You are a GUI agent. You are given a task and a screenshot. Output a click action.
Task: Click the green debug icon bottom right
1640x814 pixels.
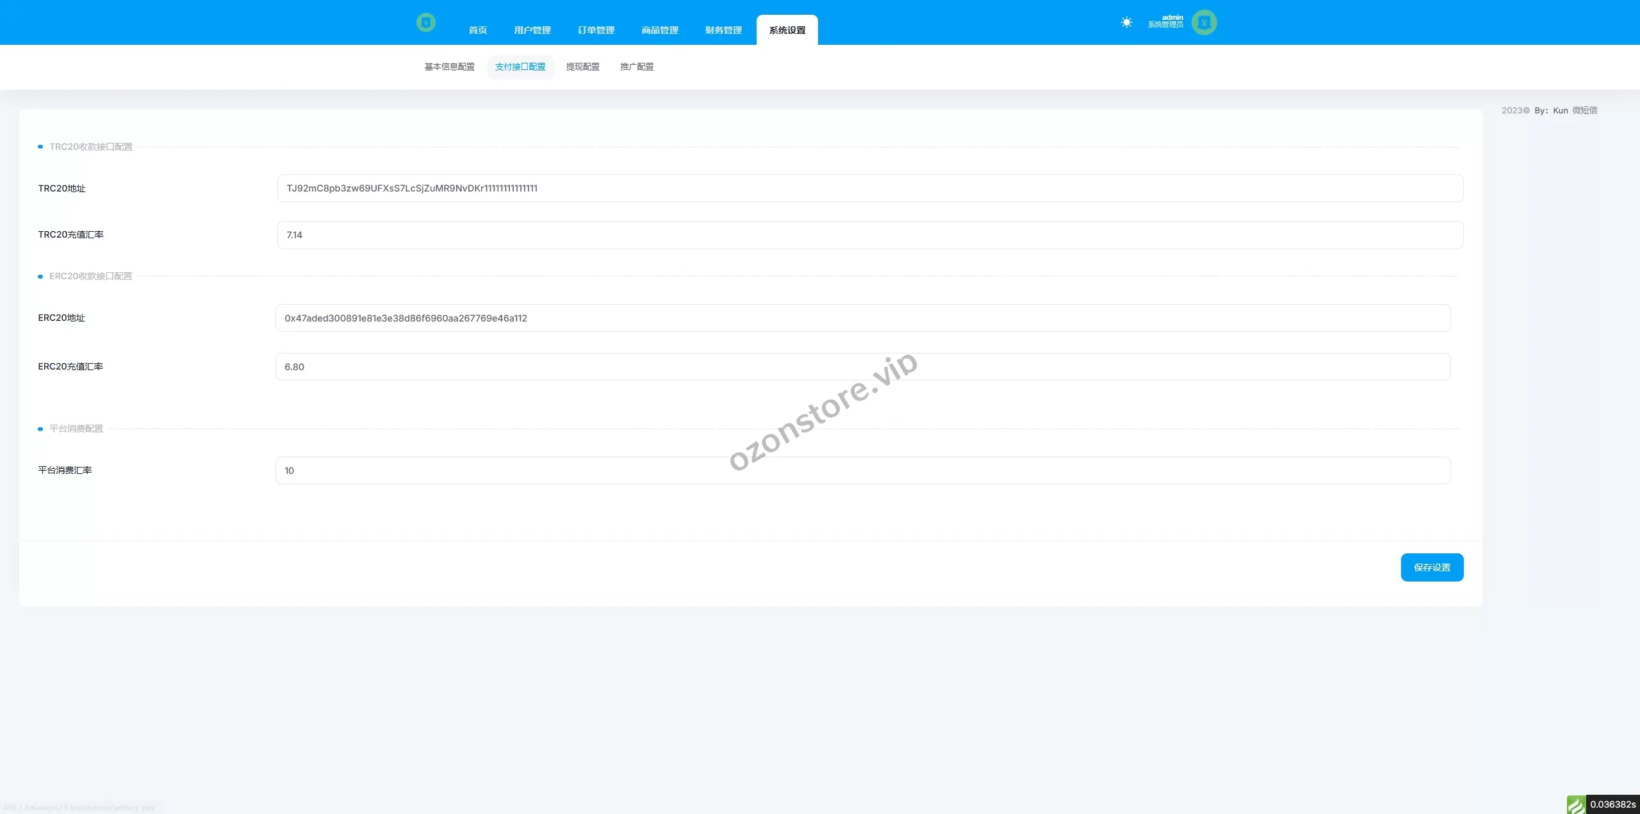1575,804
